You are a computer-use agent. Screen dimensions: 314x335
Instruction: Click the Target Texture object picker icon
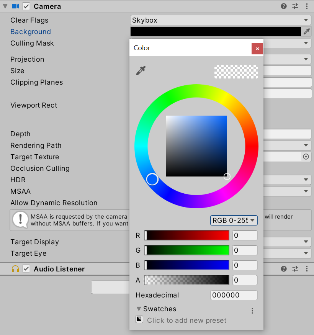click(306, 157)
